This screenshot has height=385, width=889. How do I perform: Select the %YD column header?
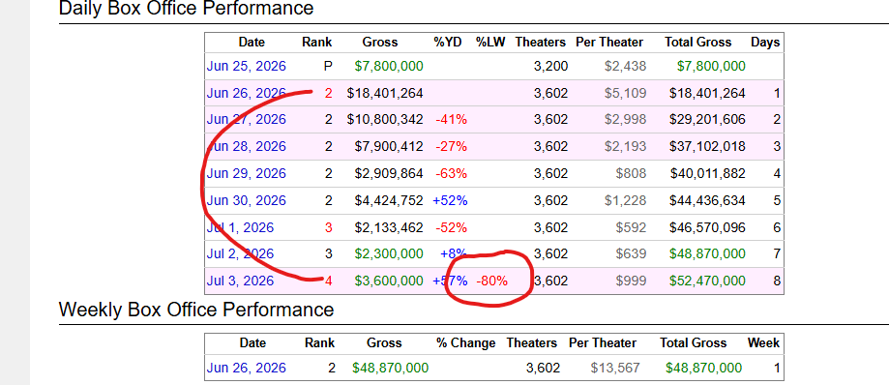click(x=447, y=42)
